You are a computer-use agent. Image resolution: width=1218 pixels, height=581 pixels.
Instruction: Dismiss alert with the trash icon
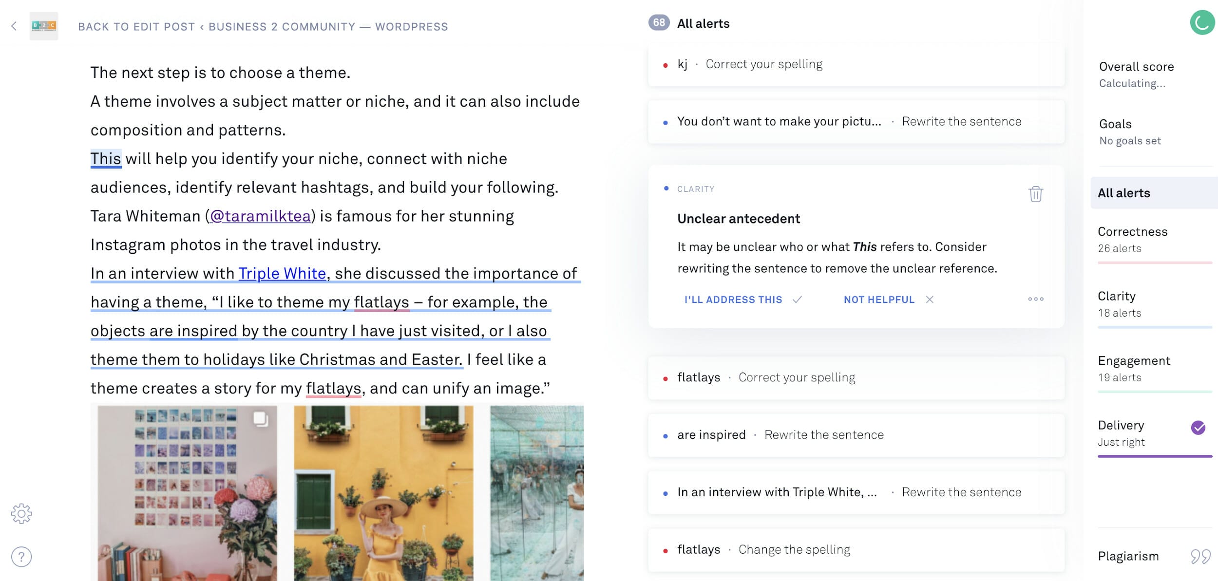tap(1035, 194)
